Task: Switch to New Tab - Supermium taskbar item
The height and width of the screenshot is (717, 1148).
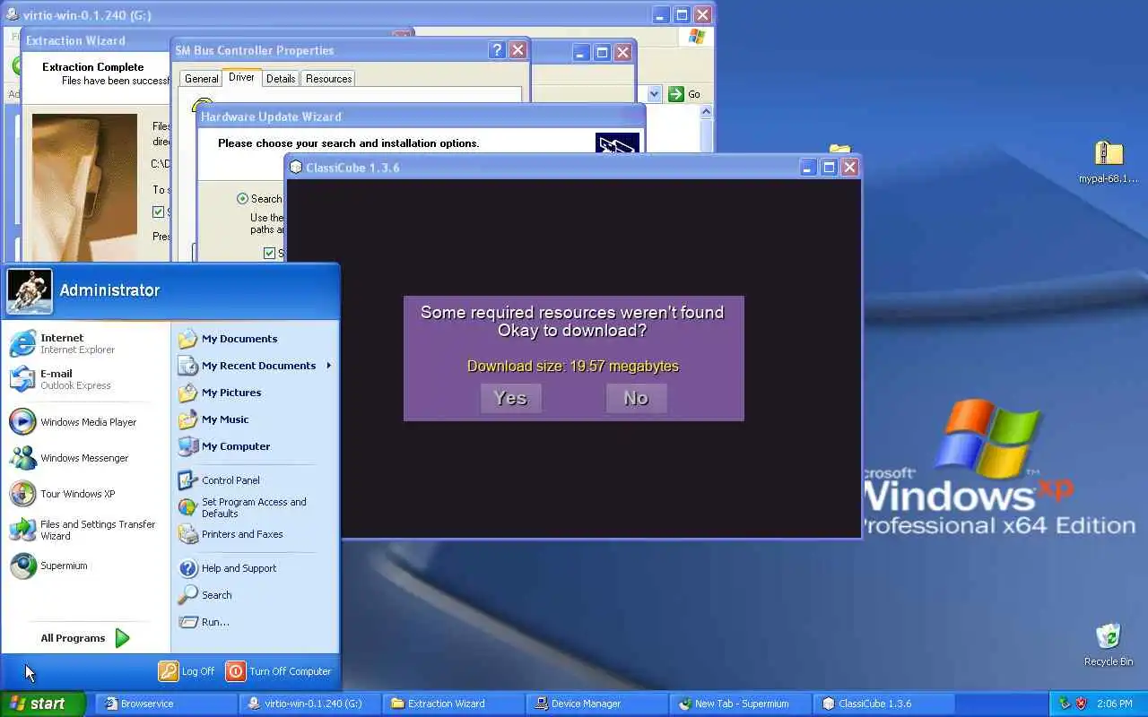Action: pos(741,704)
